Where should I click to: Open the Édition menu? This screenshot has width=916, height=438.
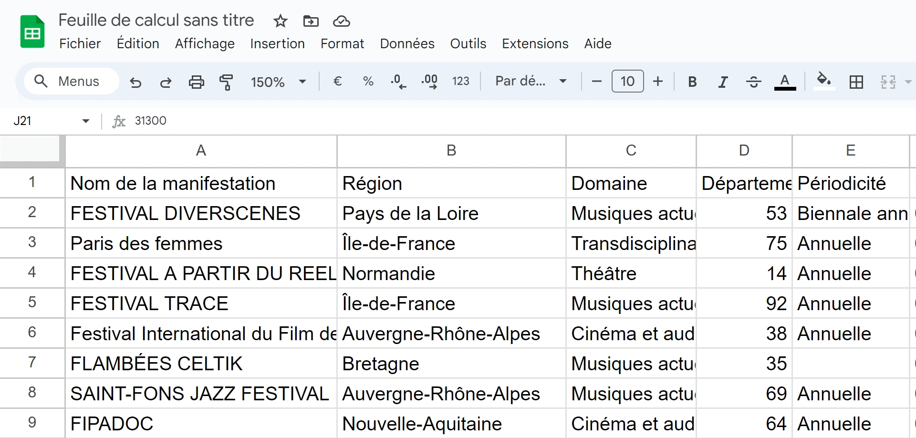click(x=138, y=43)
